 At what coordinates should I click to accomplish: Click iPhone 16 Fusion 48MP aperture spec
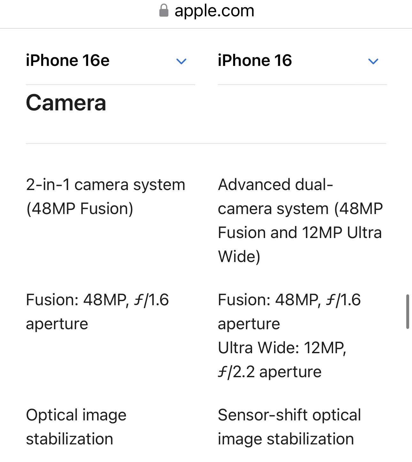pos(289,312)
